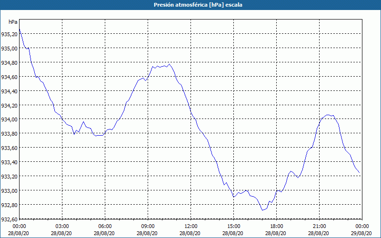The image size is (381, 238).
Task: Click the 932,60 y-axis label
Action: [9, 219]
